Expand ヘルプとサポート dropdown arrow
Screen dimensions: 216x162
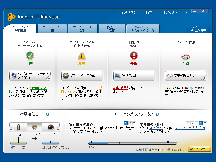click(186, 12)
